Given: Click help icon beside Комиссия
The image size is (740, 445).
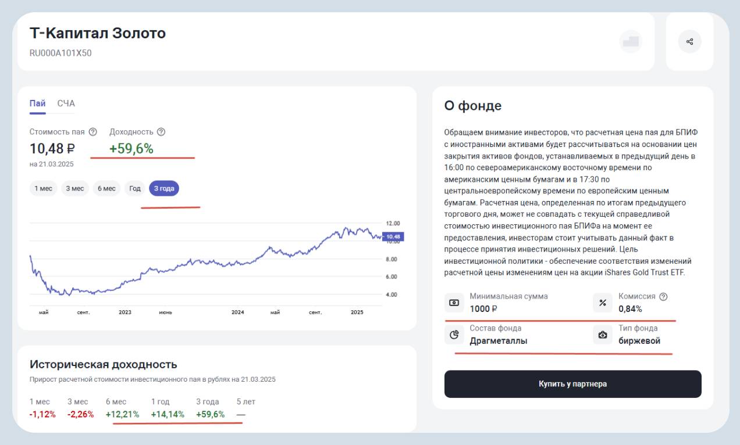Looking at the screenshot, I should coord(663,296).
